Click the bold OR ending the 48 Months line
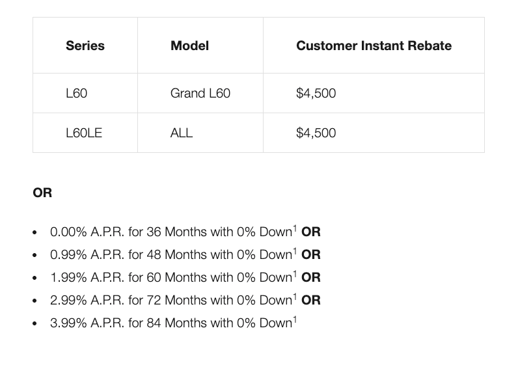Screen dimensions: 518x367 pos(311,255)
